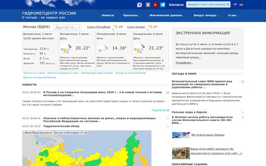Screen dimensions: 266x166
Task: Click the Monday night forecast 14..16°
Action: [119, 48]
